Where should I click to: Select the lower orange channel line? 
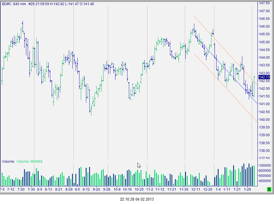225,88
